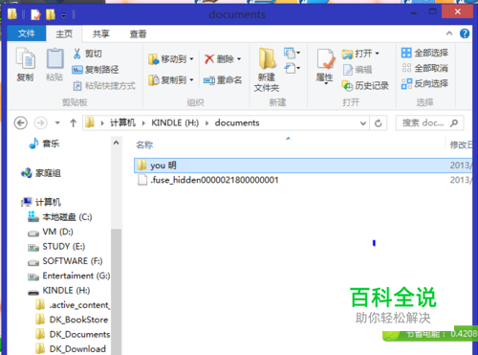
Task: Click Copy path (复制路径)
Action: point(96,70)
